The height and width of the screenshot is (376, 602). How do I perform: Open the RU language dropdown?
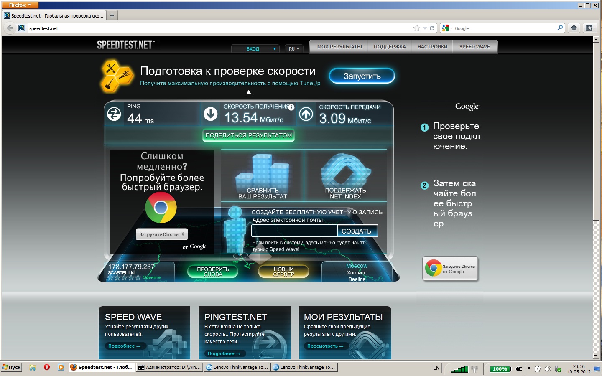pos(294,48)
